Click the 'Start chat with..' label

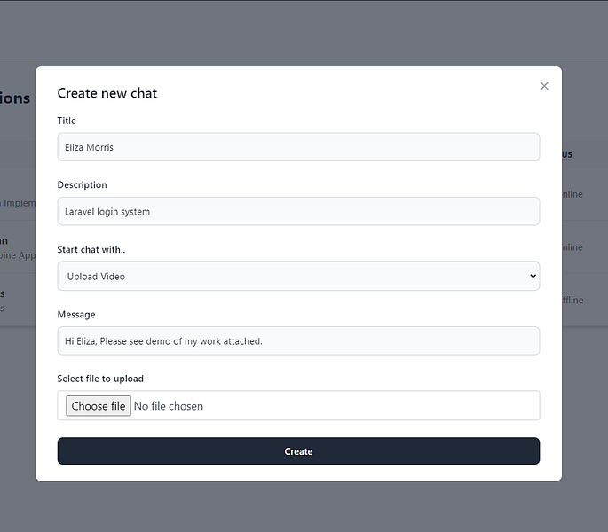tap(91, 250)
